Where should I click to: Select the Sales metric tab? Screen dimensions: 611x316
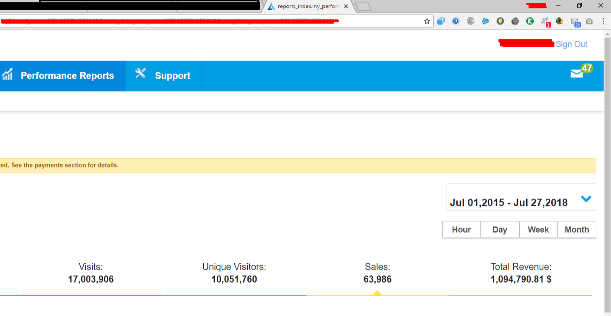coord(378,273)
